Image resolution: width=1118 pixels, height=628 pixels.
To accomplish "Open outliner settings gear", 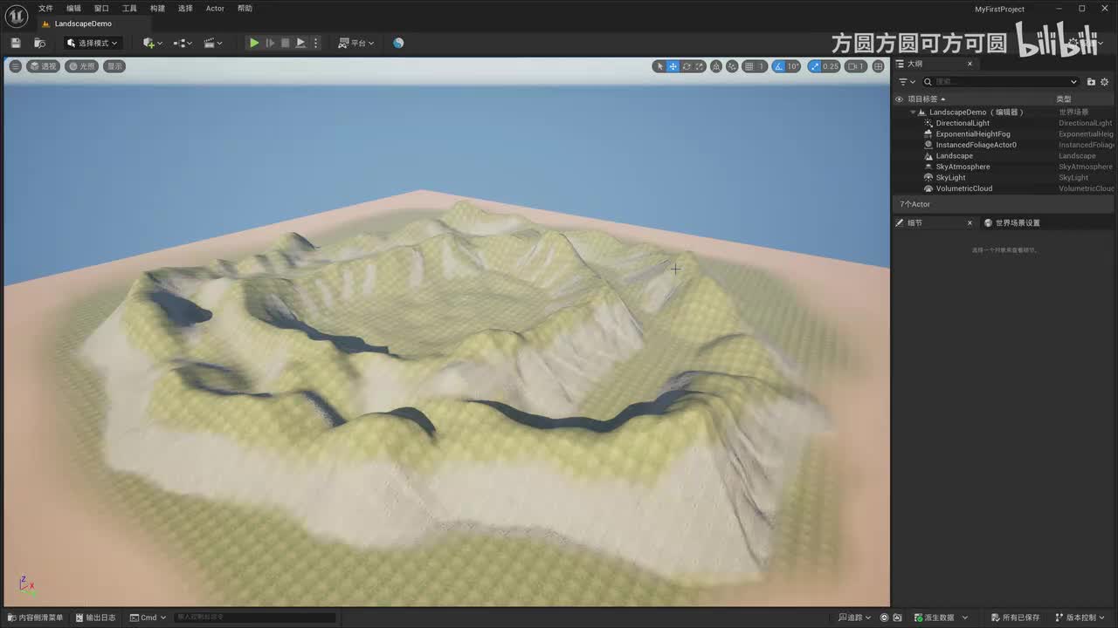I will click(1105, 82).
